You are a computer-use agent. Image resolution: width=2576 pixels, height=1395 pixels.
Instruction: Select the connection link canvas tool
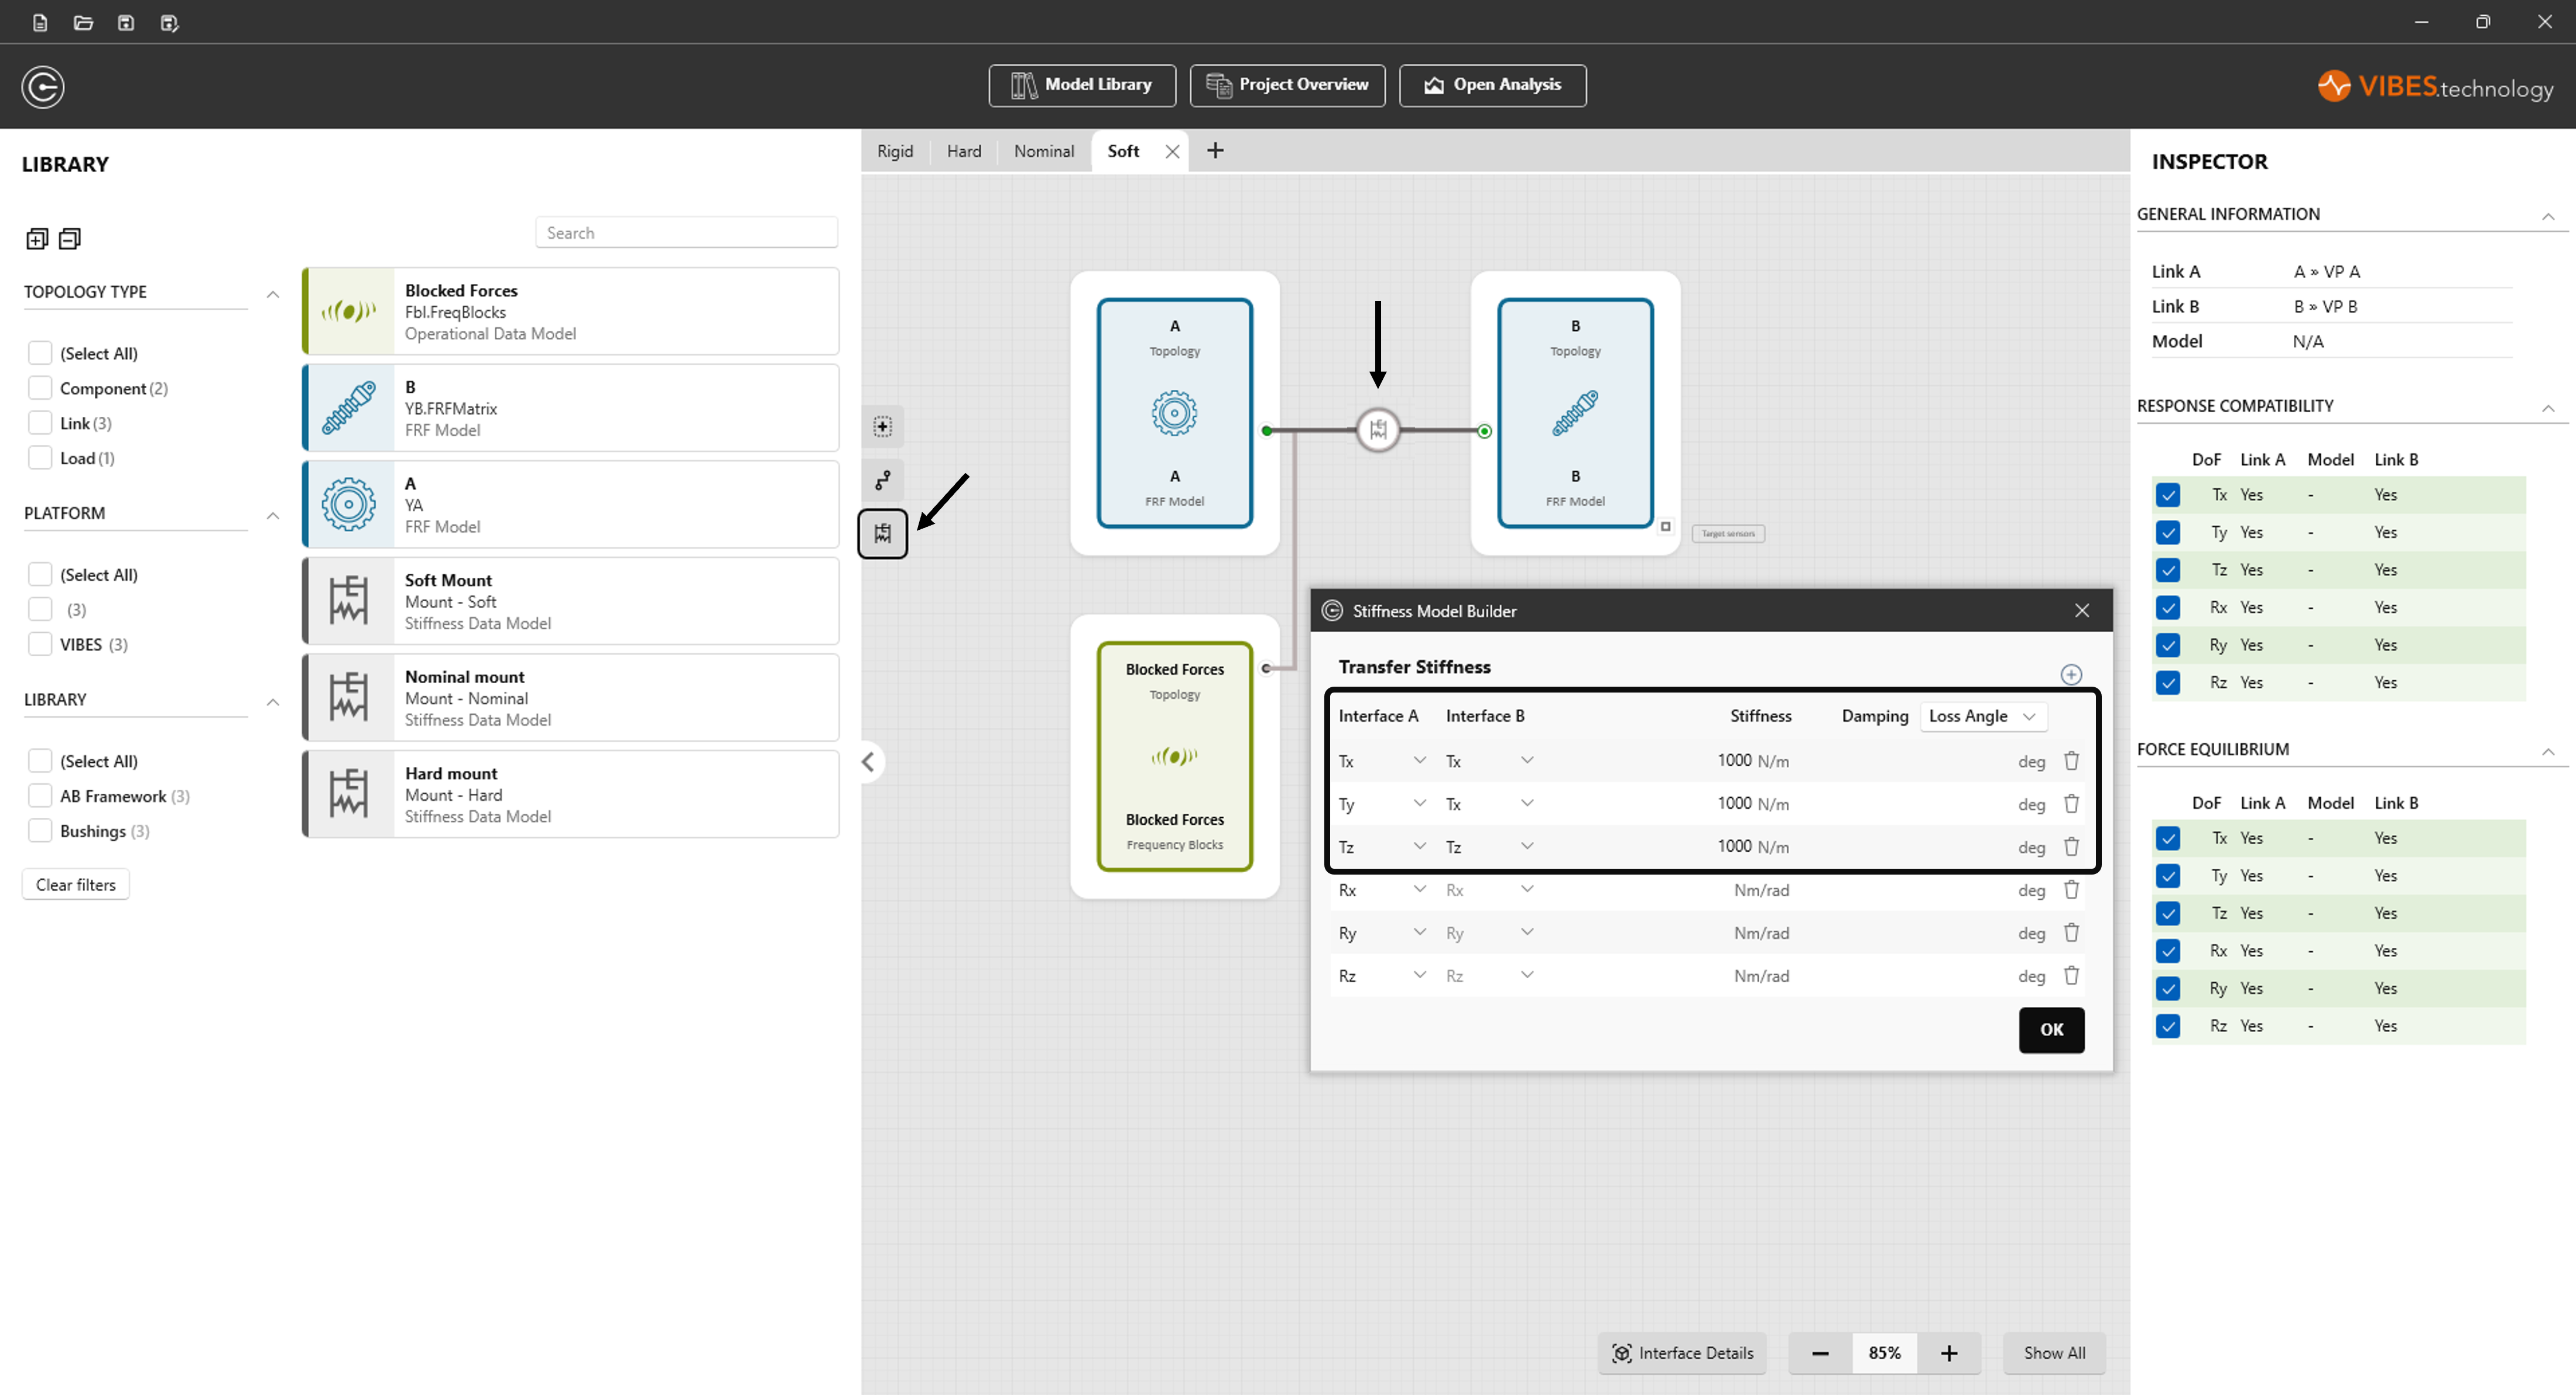pos(883,481)
